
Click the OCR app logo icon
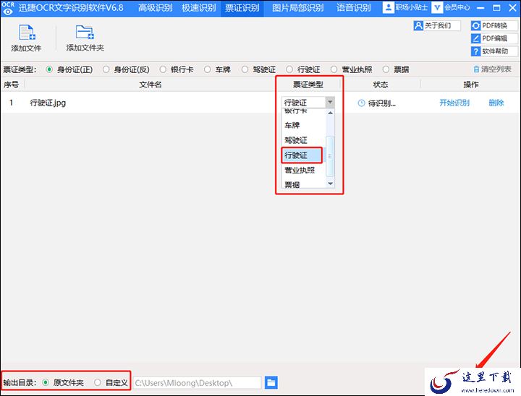pyautogui.click(x=8, y=8)
